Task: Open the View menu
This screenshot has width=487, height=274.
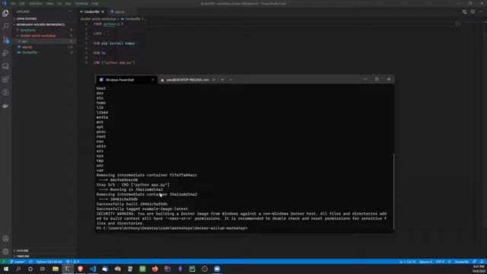Action: tap(49, 3)
